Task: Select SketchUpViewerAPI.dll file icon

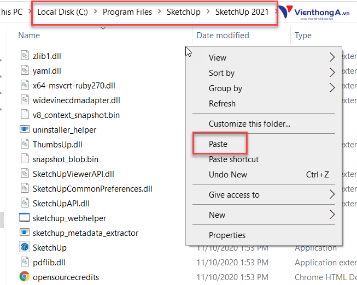Action: [25, 173]
